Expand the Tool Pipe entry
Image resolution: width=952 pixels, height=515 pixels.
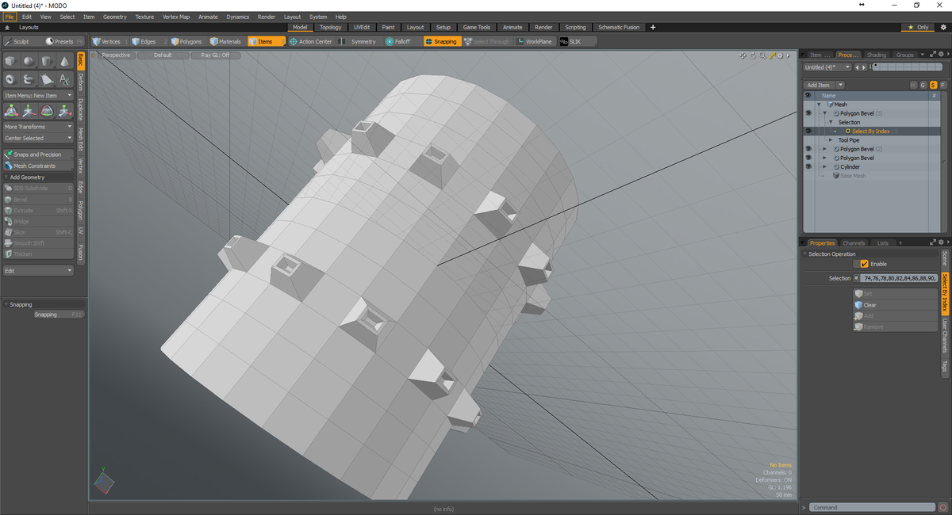click(831, 140)
